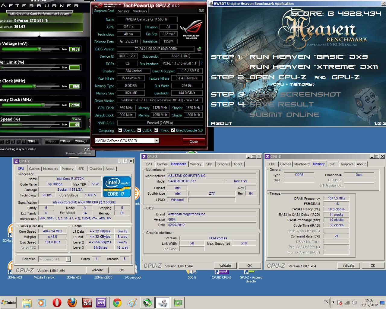Viewport: 386px width, 309px height.
Task: Click the Action Center flag tray icon
Action: (x=340, y=303)
